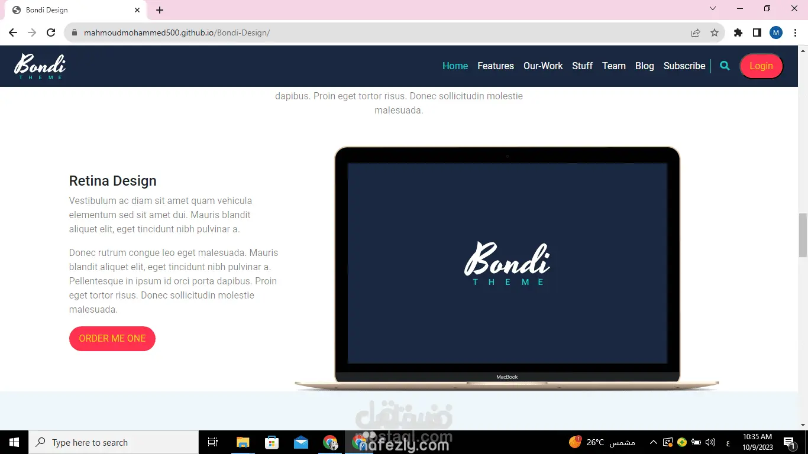Click the Bondi Theme logo in navbar

(x=40, y=66)
